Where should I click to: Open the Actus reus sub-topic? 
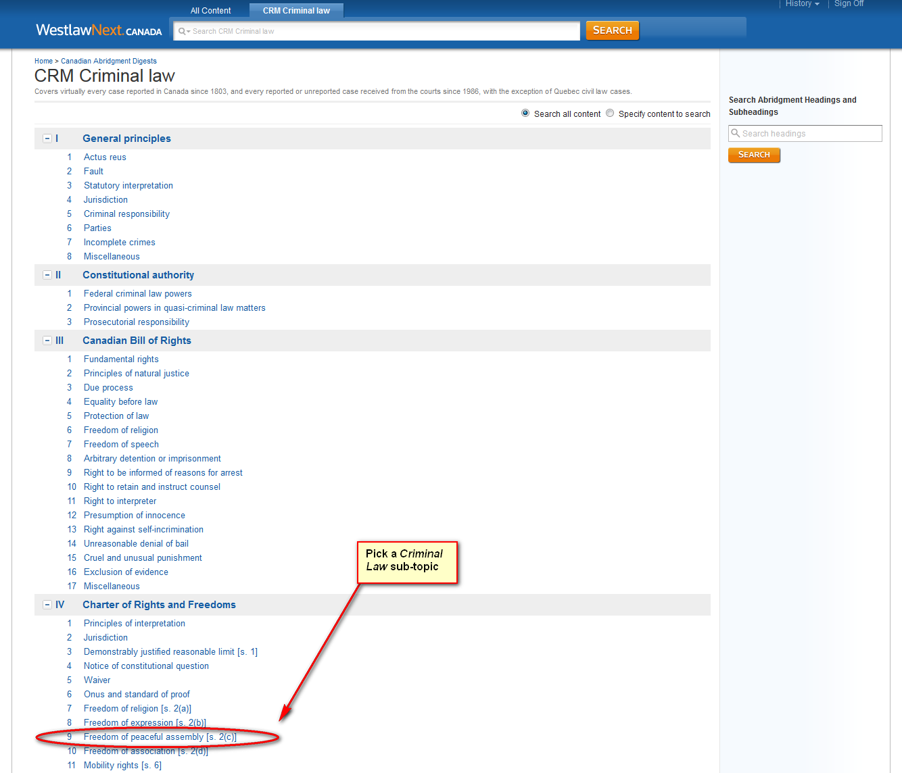click(x=105, y=157)
